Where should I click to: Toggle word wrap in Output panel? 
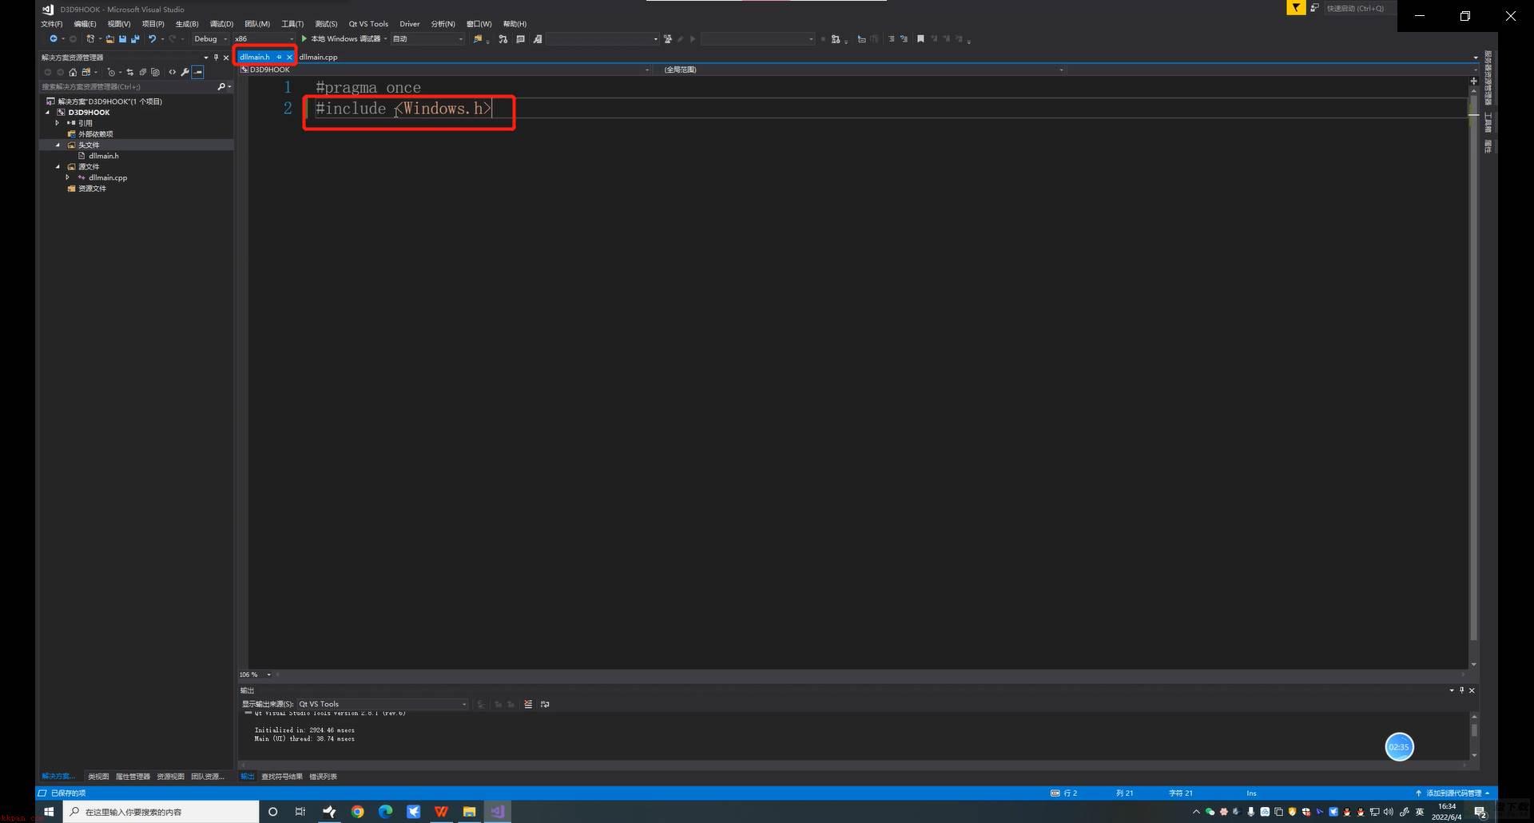[545, 704]
